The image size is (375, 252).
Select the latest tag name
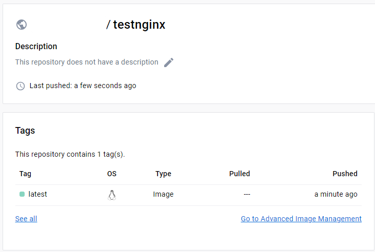37,194
